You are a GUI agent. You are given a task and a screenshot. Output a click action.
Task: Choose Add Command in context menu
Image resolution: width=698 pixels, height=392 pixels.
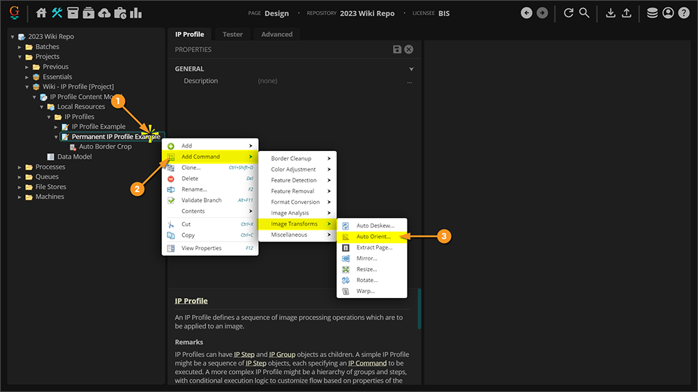pos(210,157)
